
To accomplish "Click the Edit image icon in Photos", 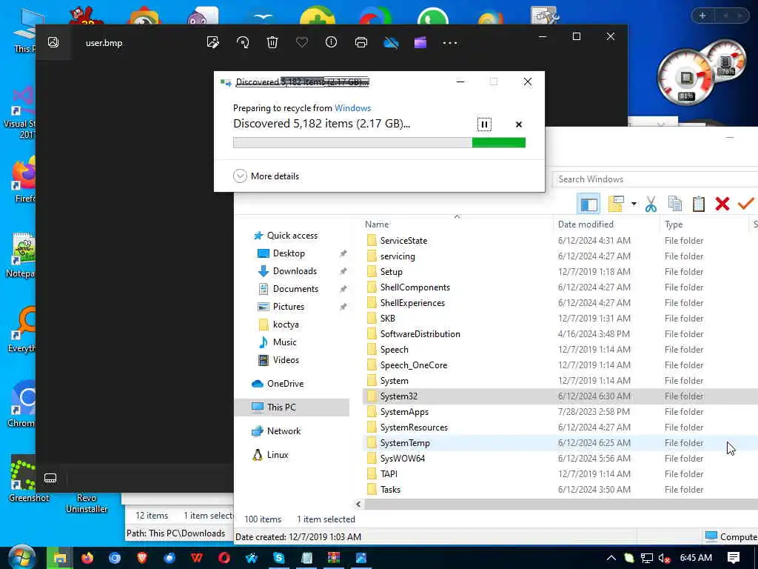I will [x=212, y=42].
